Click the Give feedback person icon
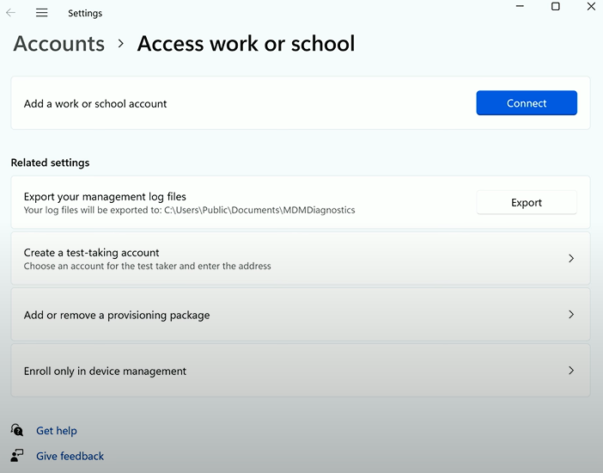Screen dimensions: 603x473 coord(17,456)
